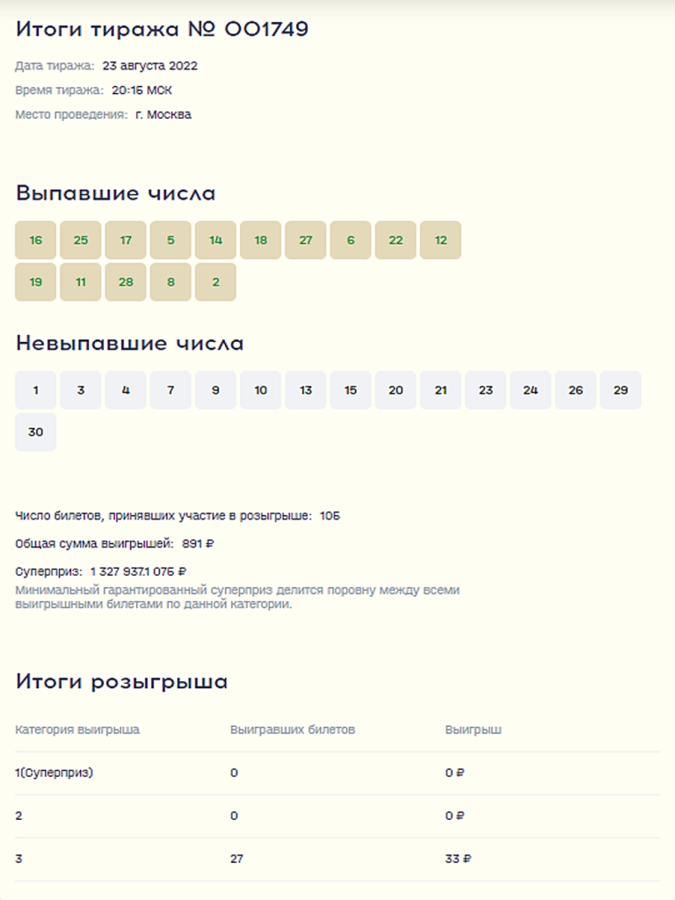
Task: Select drawn number 19 tile
Action: tap(35, 282)
